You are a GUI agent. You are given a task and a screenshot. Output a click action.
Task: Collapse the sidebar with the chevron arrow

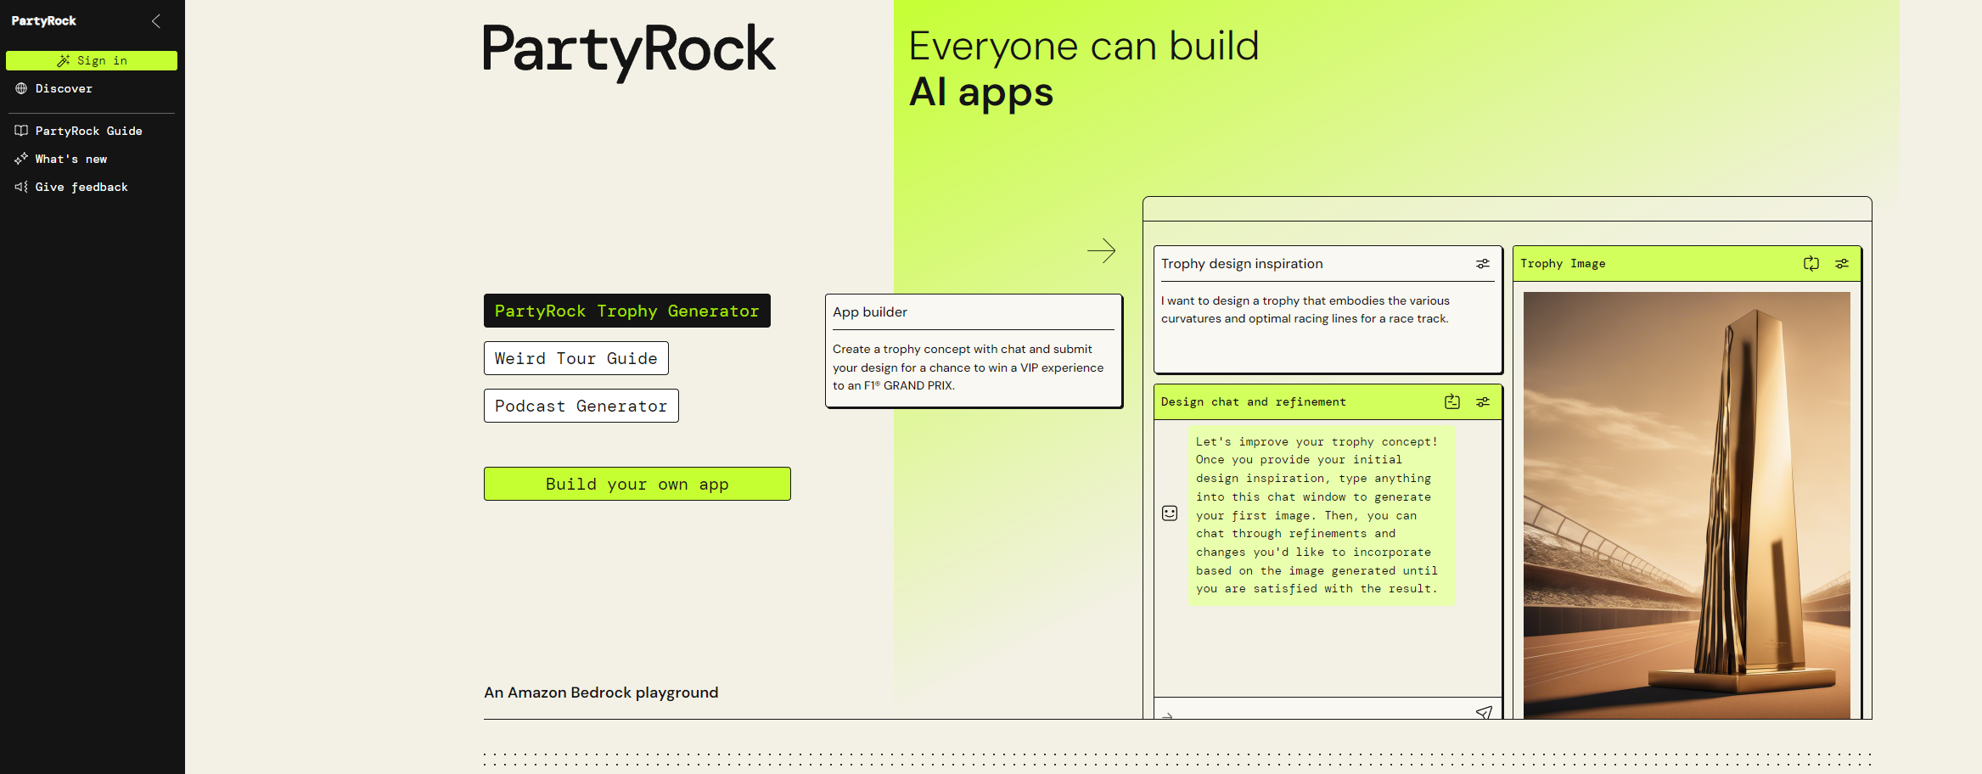(x=156, y=21)
